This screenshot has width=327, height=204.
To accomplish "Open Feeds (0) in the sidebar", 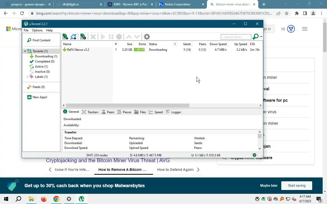I will [x=36, y=87].
